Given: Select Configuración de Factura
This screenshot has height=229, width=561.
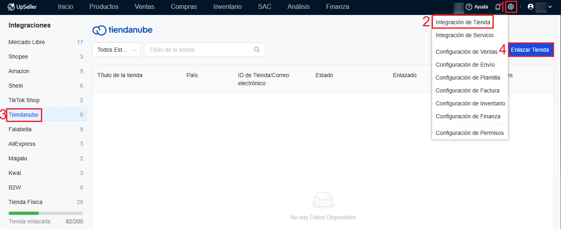Looking at the screenshot, I should click(x=467, y=90).
